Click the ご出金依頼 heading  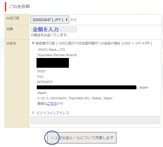[x=19, y=6]
